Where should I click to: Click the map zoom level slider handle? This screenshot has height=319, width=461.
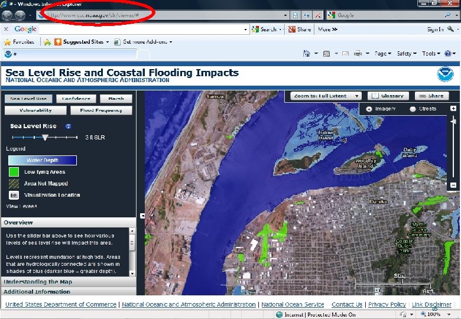(x=453, y=121)
